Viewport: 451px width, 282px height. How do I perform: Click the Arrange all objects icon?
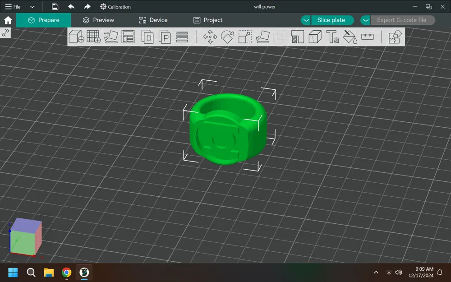(128, 37)
